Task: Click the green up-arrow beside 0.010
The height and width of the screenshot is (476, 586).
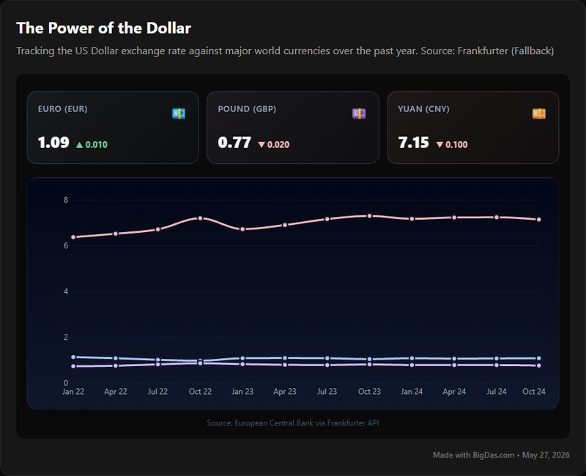Action: coord(79,145)
